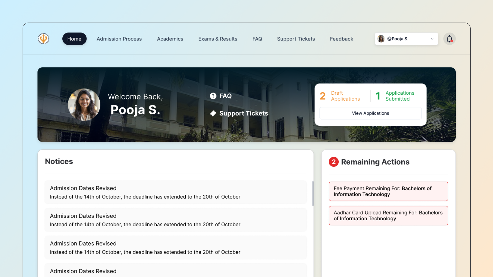Image resolution: width=493 pixels, height=277 pixels.
Task: Open the notifications bell
Action: coord(449,39)
